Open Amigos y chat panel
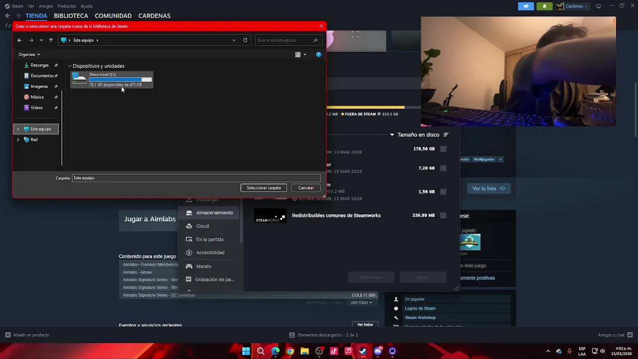 point(616,335)
